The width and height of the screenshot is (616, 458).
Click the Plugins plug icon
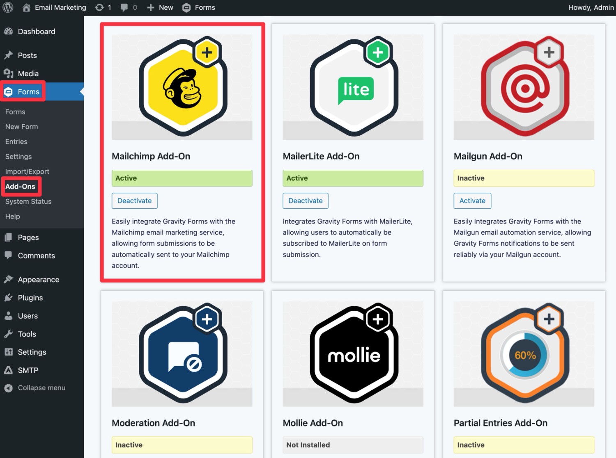click(x=8, y=297)
